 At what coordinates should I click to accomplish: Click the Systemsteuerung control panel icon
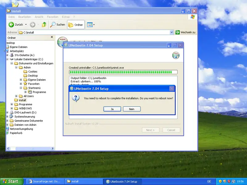[11, 117]
